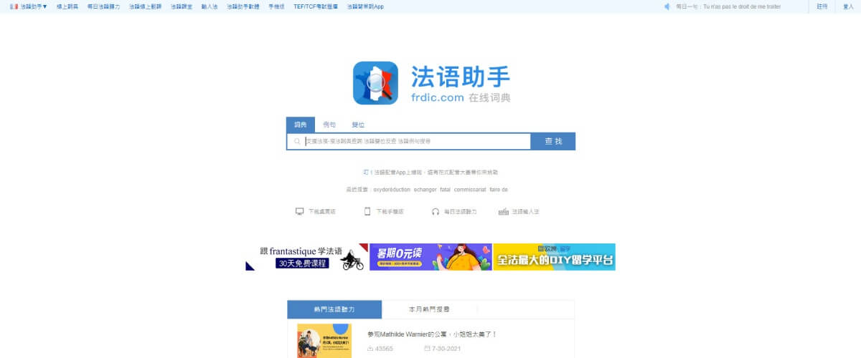
Task: Search recent word echanger
Action: [425, 190]
